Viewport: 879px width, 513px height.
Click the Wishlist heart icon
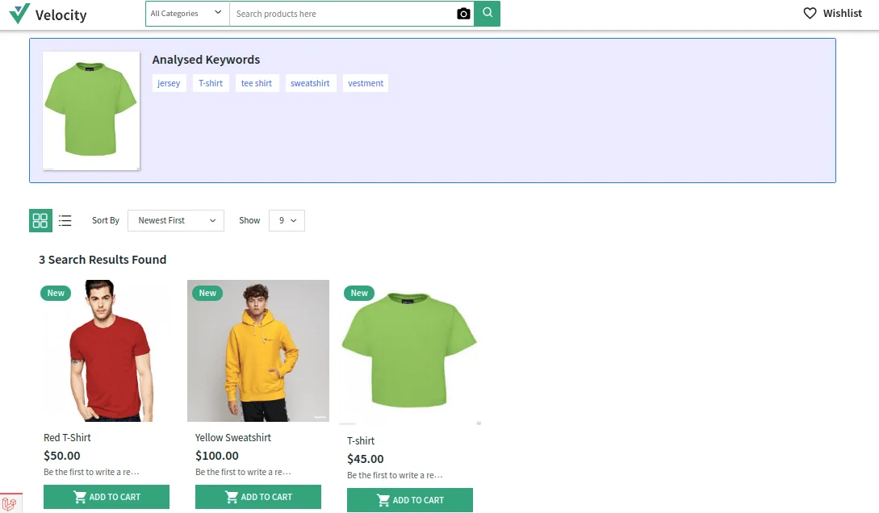(810, 13)
